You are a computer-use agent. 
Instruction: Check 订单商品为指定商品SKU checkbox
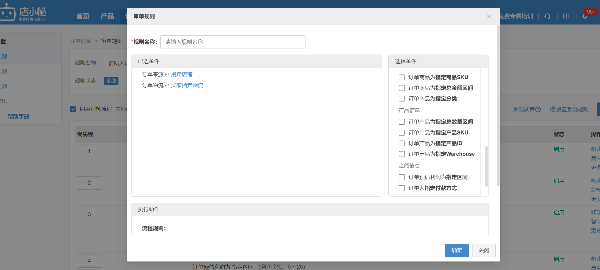pos(402,77)
